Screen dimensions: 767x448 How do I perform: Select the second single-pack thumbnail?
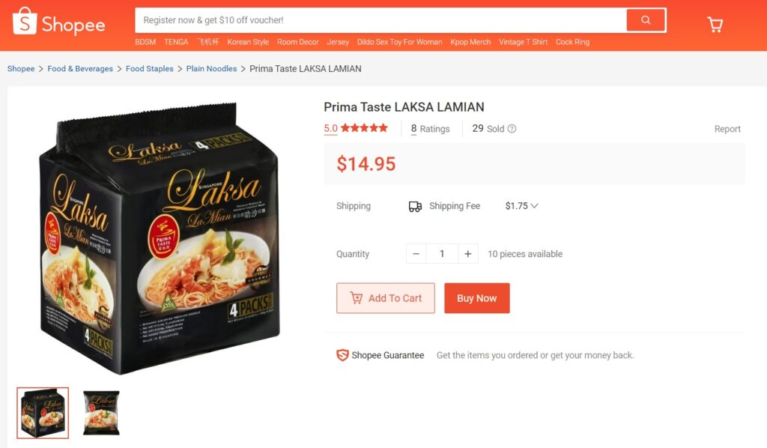[x=101, y=413]
